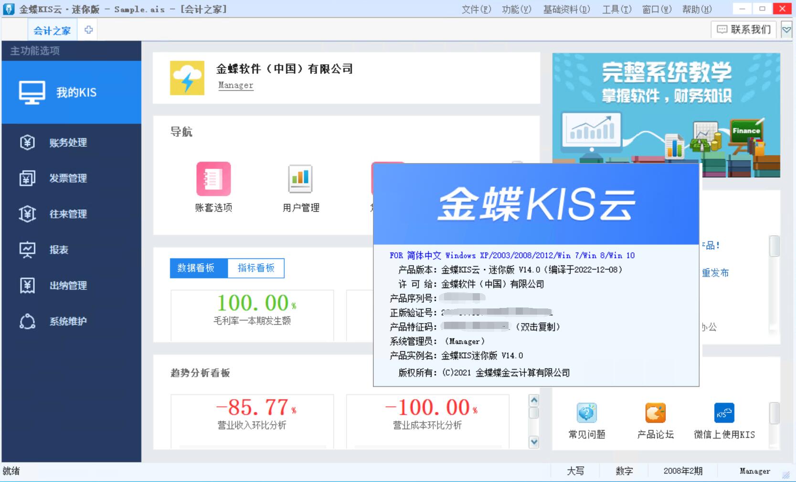
Task: Click the 账套选项 navigation icon
Action: 213,179
